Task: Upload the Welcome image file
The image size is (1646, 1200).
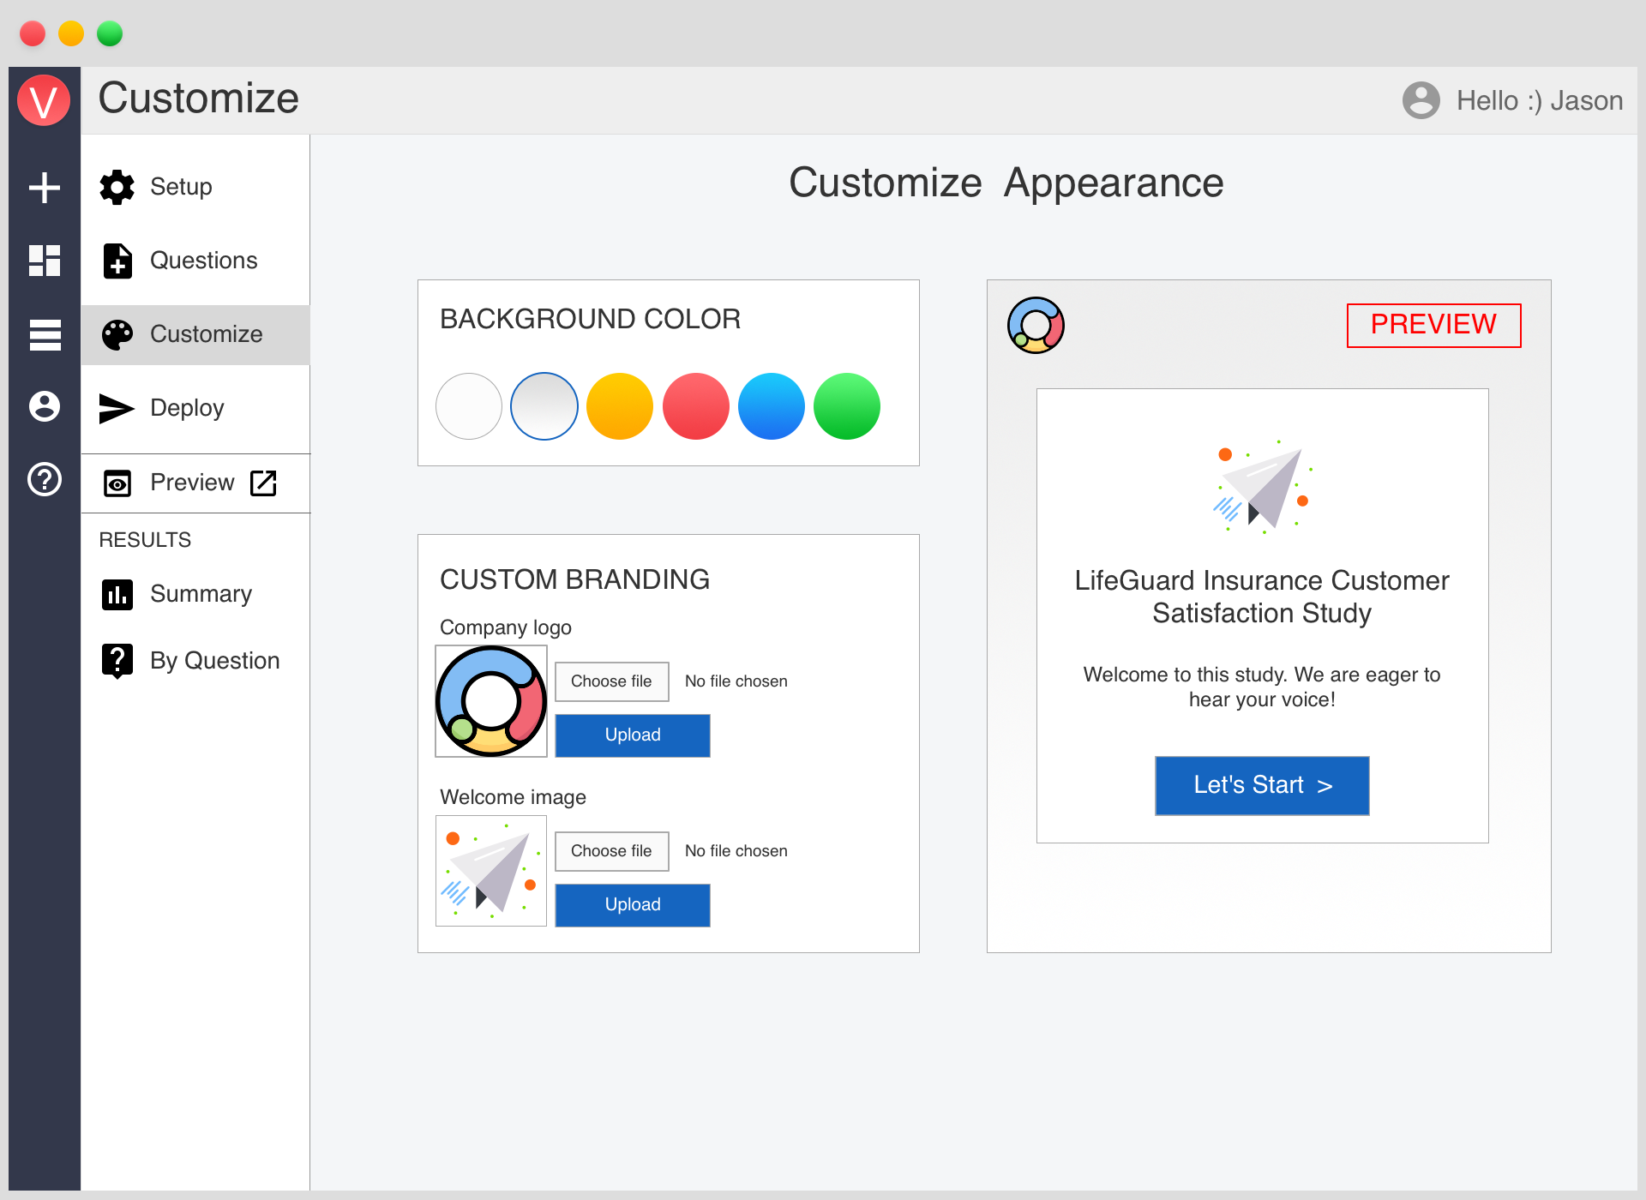Action: tap(632, 905)
